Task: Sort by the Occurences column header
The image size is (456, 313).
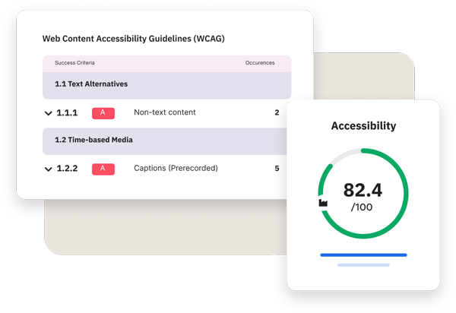Action: pyautogui.click(x=260, y=62)
